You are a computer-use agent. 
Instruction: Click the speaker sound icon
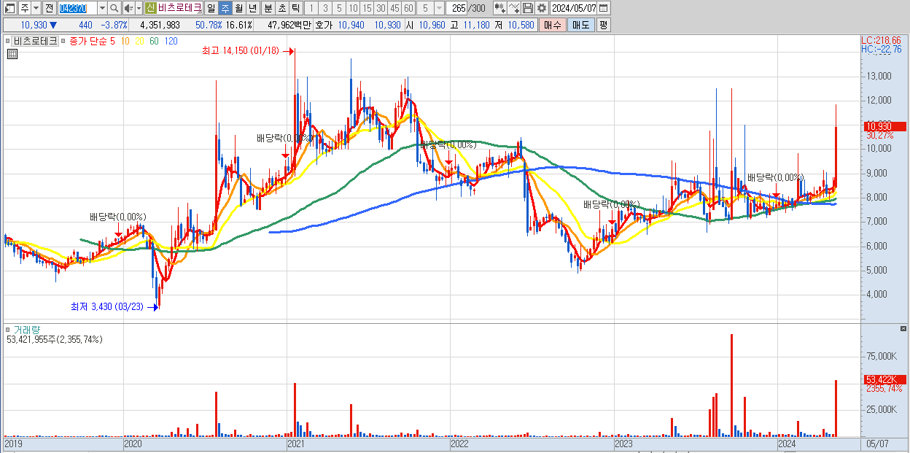[128, 8]
